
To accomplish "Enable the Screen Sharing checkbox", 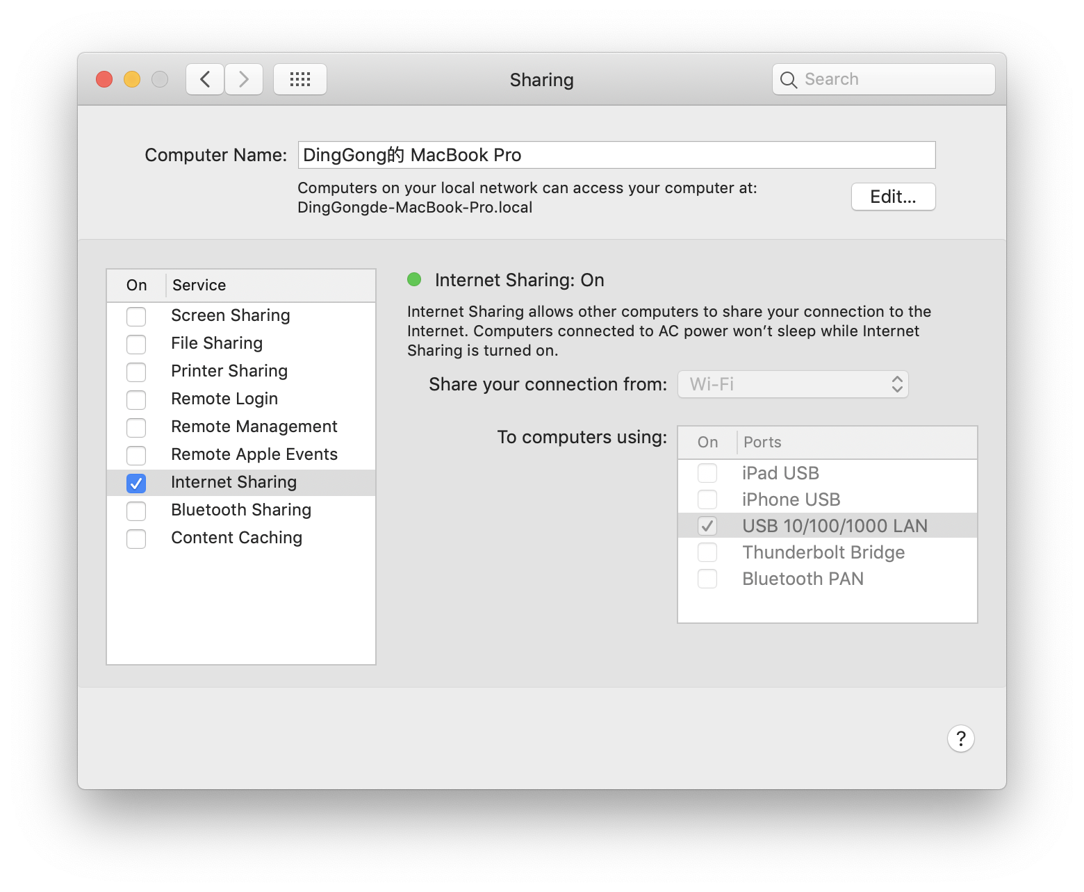I will pyautogui.click(x=136, y=316).
